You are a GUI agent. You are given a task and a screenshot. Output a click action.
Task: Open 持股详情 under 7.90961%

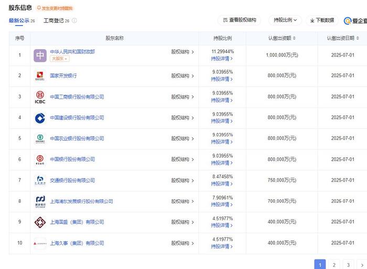click(222, 205)
